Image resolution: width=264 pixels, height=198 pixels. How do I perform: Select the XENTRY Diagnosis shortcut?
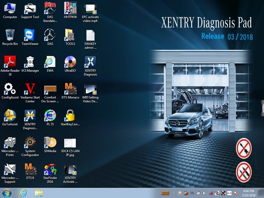(x=90, y=66)
